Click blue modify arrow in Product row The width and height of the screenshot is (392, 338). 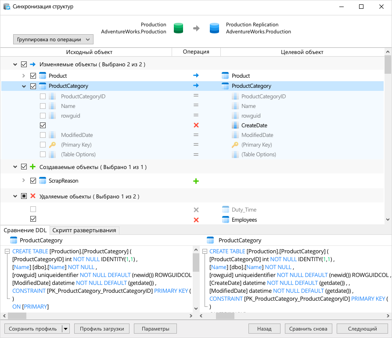tap(196, 75)
